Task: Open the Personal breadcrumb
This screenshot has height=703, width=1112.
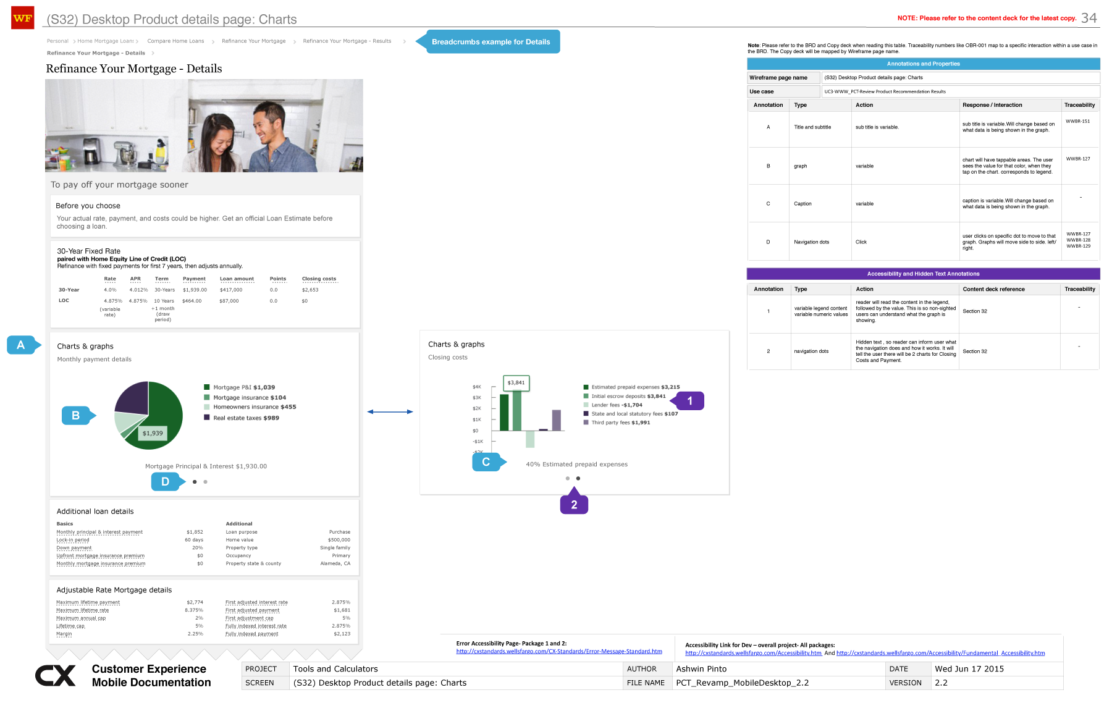Action: pyautogui.click(x=57, y=41)
